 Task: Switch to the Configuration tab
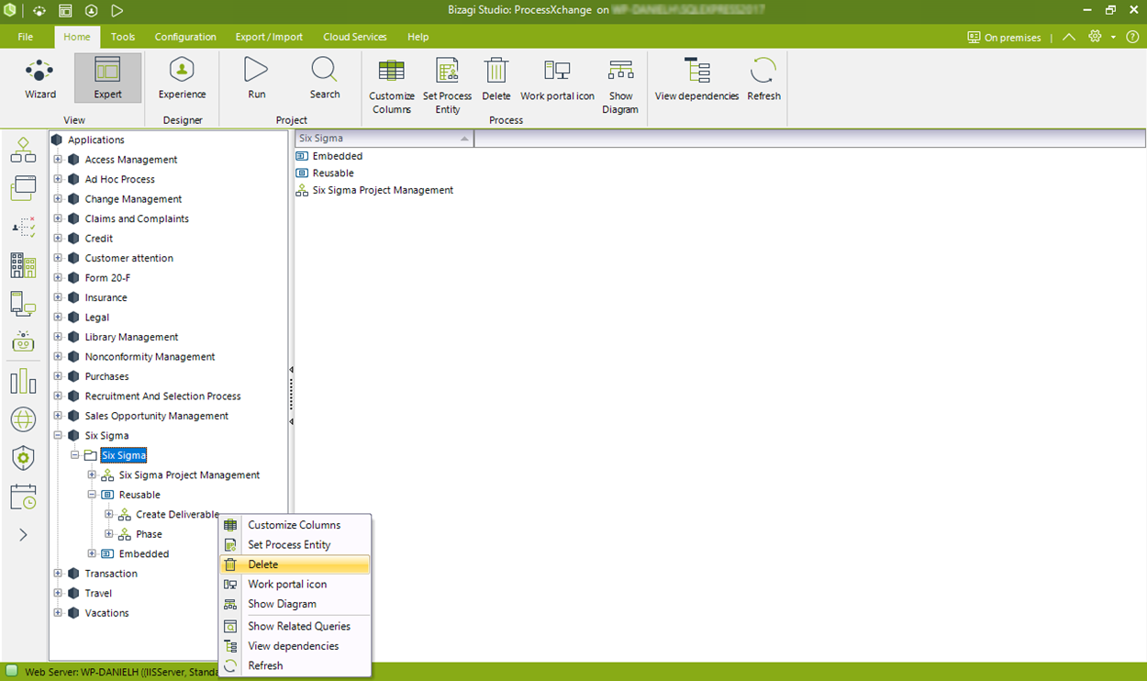coord(185,37)
